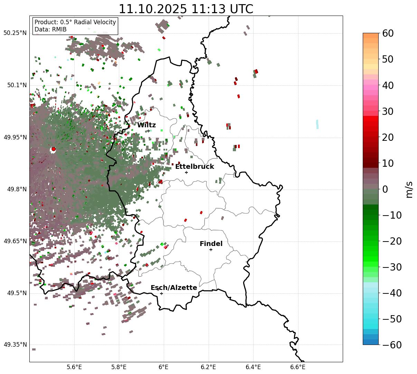Click the 6°E longitude label
Image resolution: width=417 pixels, height=374 pixels.
164,367
